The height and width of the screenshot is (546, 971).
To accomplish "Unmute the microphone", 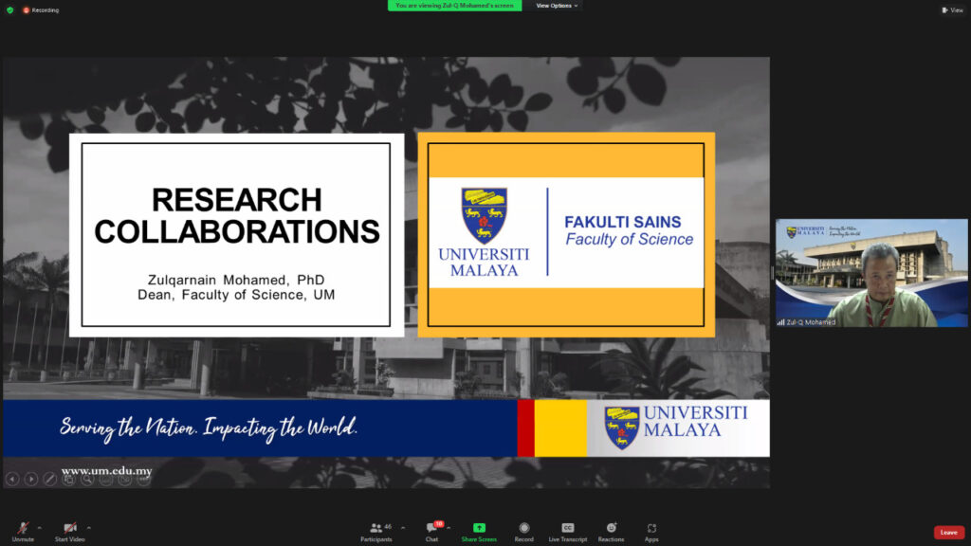I will click(23, 531).
